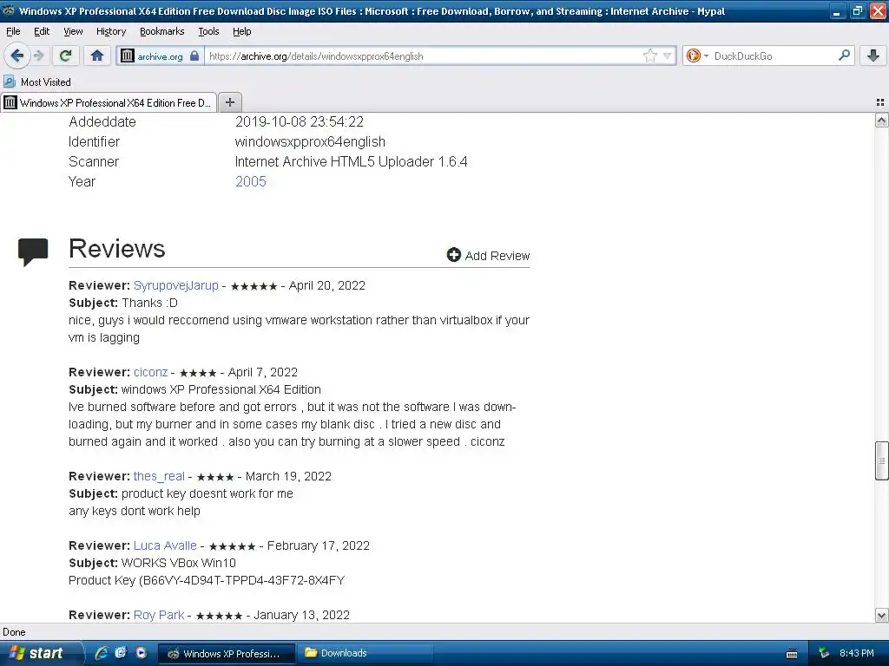Click the Addeddate value 2019-10-08 23:54:22

(300, 121)
